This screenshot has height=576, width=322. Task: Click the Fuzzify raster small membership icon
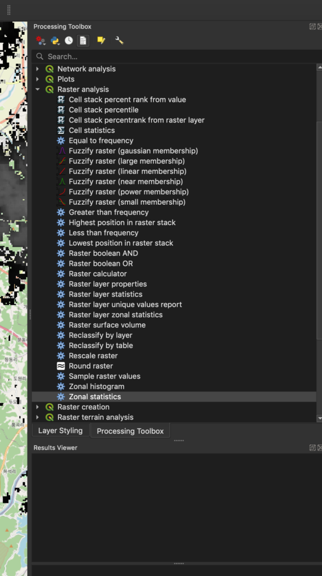(62, 202)
